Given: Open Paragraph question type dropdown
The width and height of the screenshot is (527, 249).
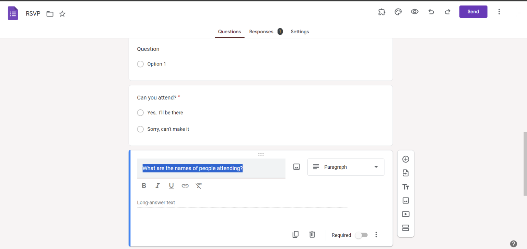Looking at the screenshot, I should (x=346, y=167).
